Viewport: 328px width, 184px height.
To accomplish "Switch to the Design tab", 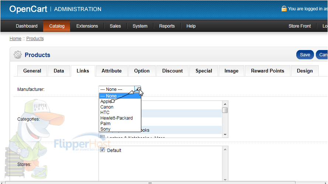I will coord(305,71).
